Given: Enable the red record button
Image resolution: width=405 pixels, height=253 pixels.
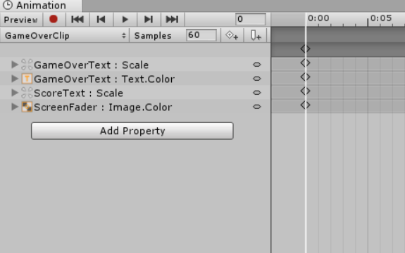Looking at the screenshot, I should pos(54,20).
